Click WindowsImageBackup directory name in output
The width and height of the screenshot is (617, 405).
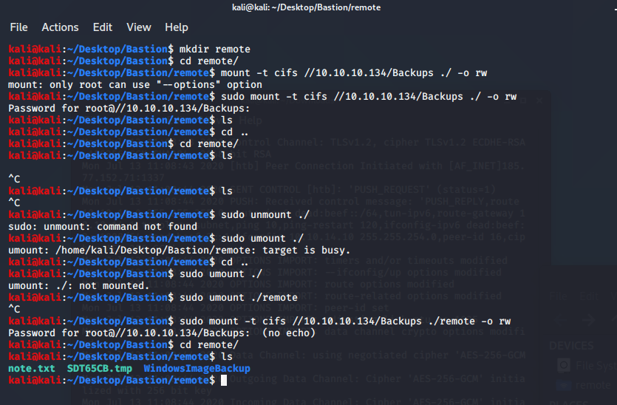pos(197,368)
